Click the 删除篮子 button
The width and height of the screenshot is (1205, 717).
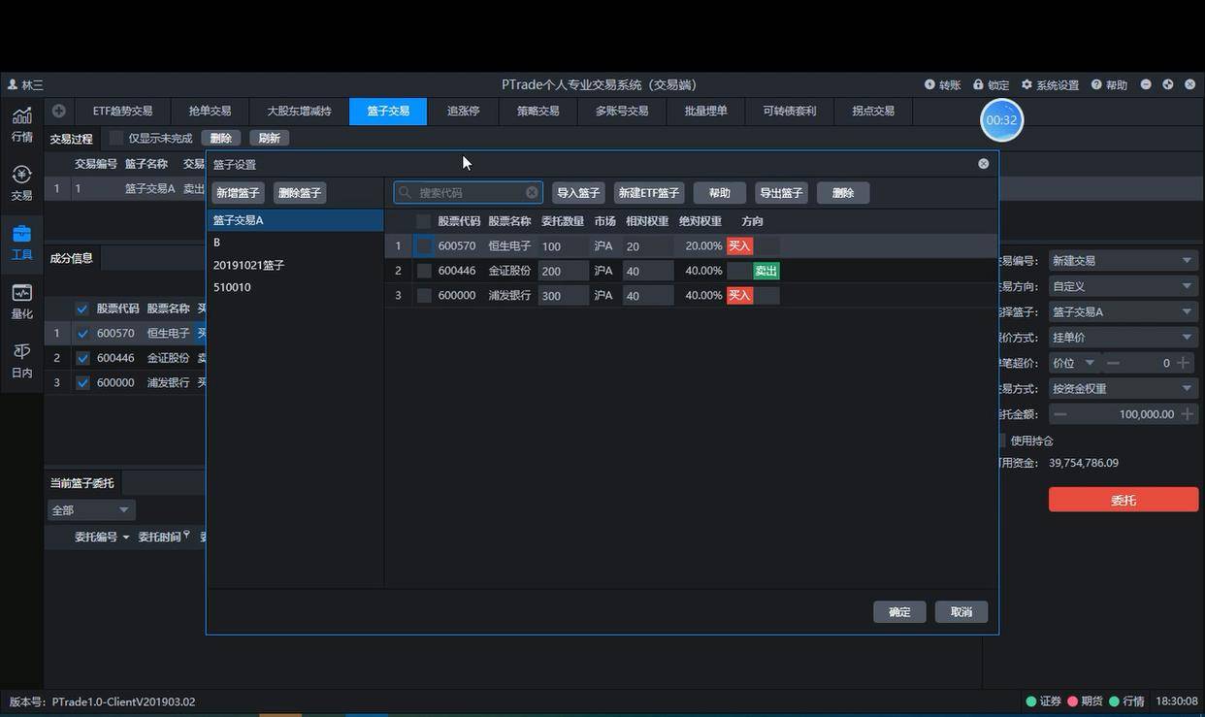299,193
